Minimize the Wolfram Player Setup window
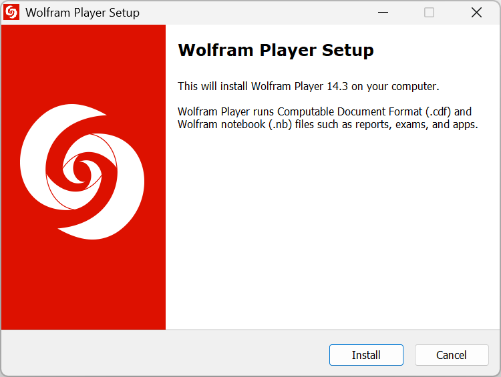This screenshot has width=501, height=377. pyautogui.click(x=383, y=13)
